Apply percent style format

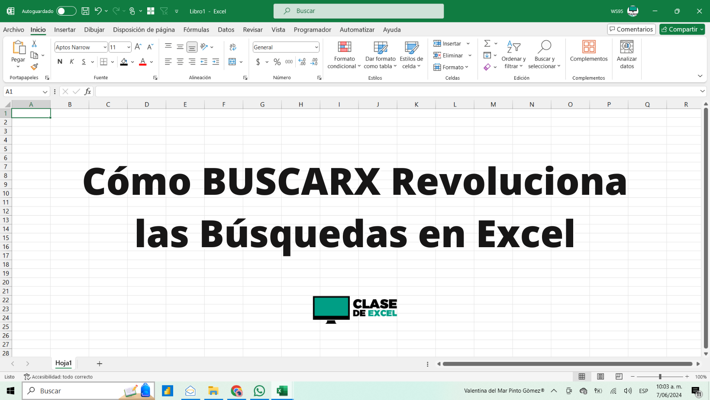click(x=277, y=61)
